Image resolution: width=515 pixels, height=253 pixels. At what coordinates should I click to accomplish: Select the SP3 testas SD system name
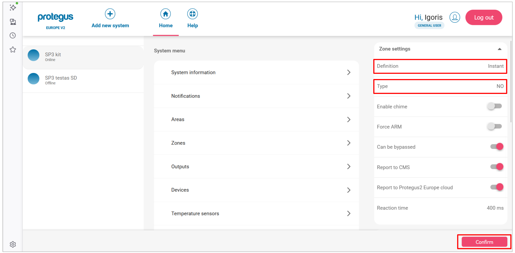[61, 78]
